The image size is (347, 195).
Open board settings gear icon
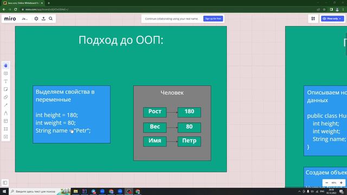tap(36, 18)
